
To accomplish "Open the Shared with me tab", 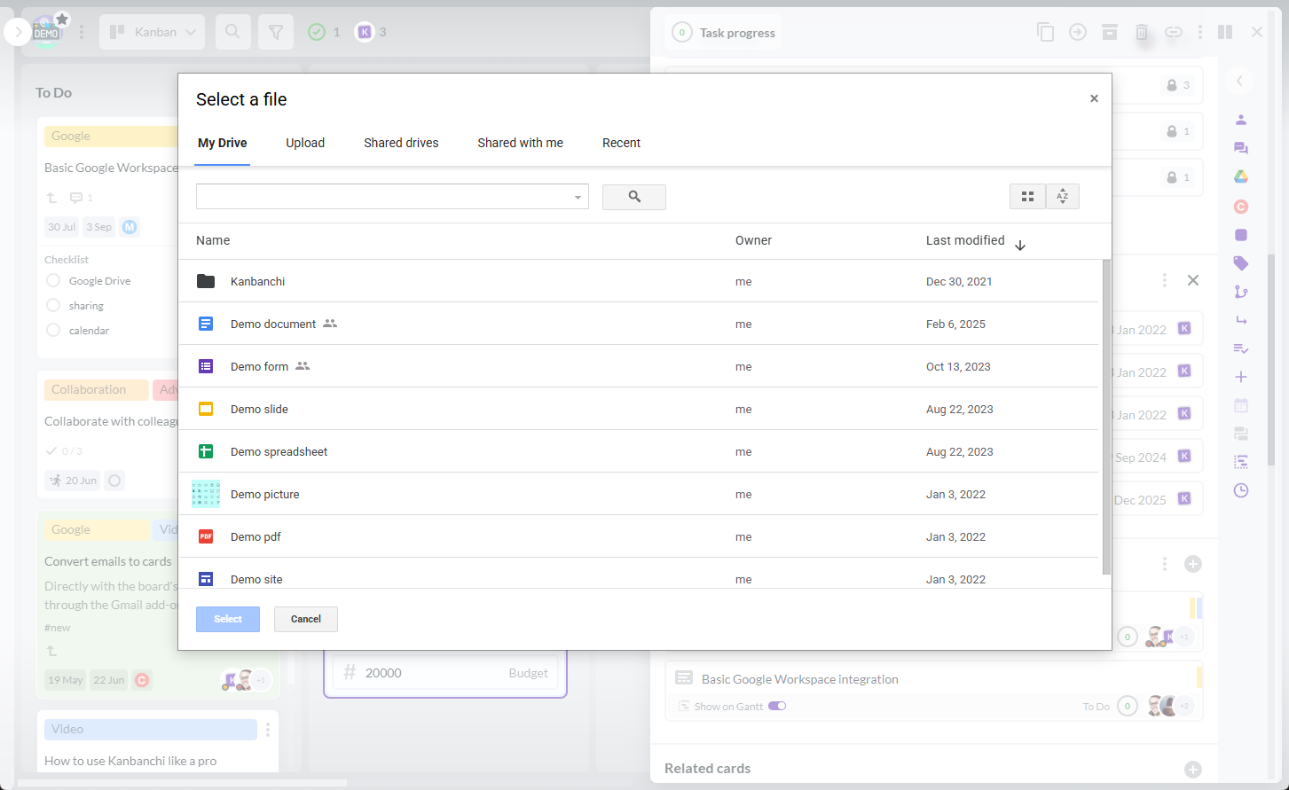I will coord(521,143).
